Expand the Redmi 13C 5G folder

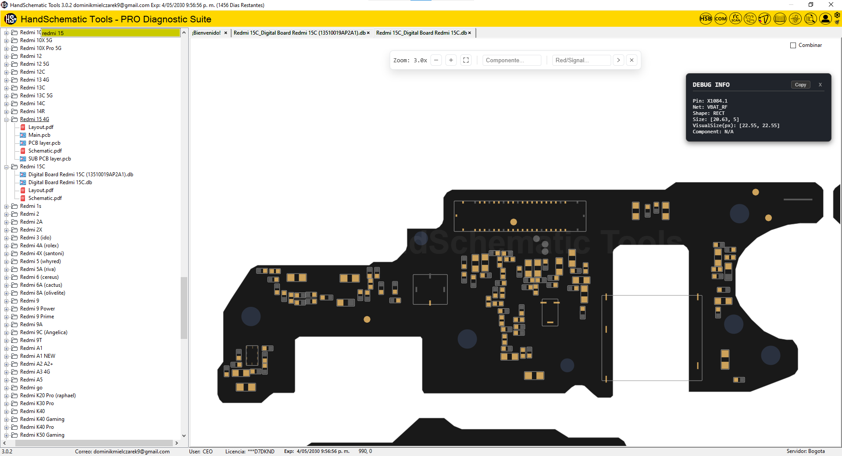pyautogui.click(x=7, y=96)
